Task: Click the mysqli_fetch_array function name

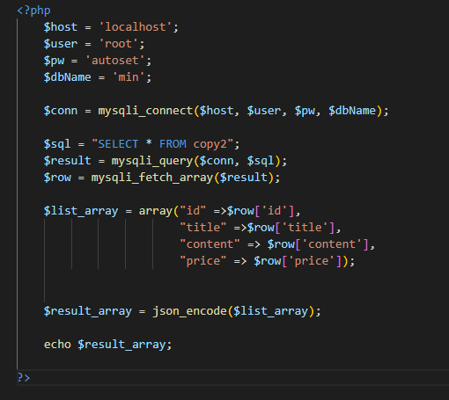Action: coord(152,178)
